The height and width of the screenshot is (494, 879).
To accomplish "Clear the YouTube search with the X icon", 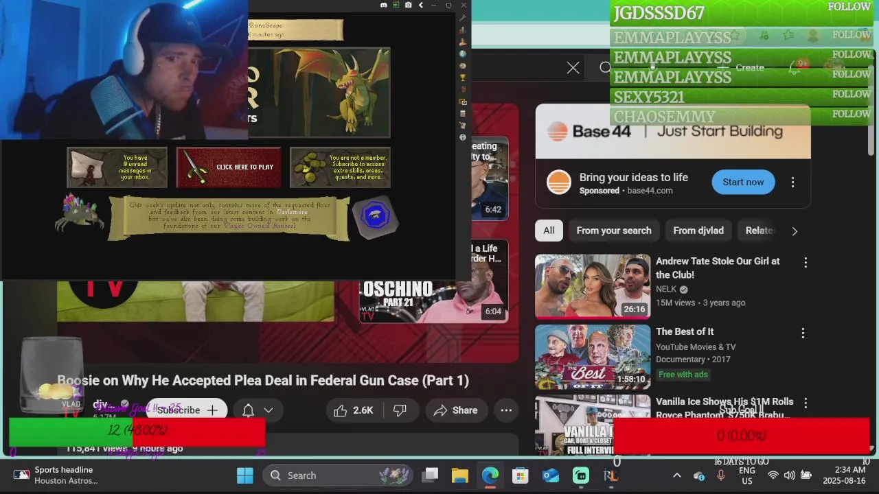I will 573,67.
